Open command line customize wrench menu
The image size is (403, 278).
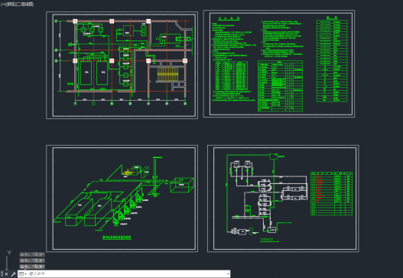pos(13,274)
